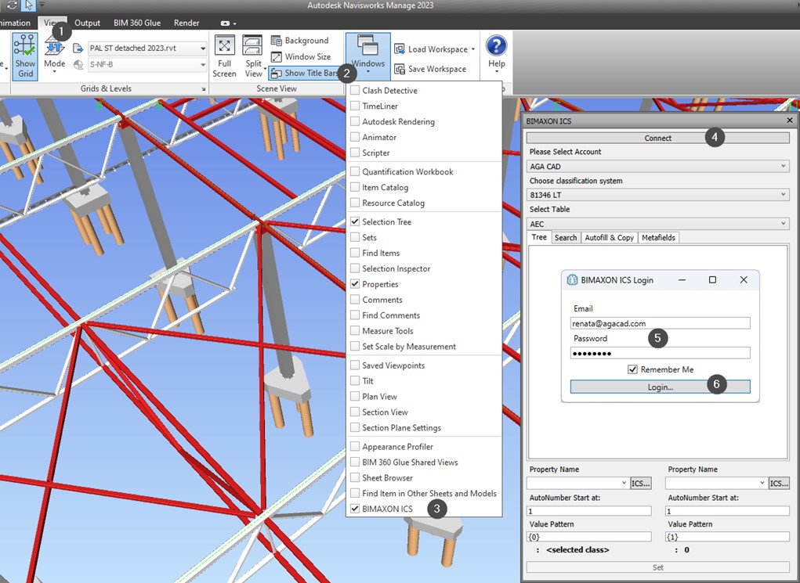Screen dimensions: 800x583
Task: Click the Email input field
Action: [661, 323]
